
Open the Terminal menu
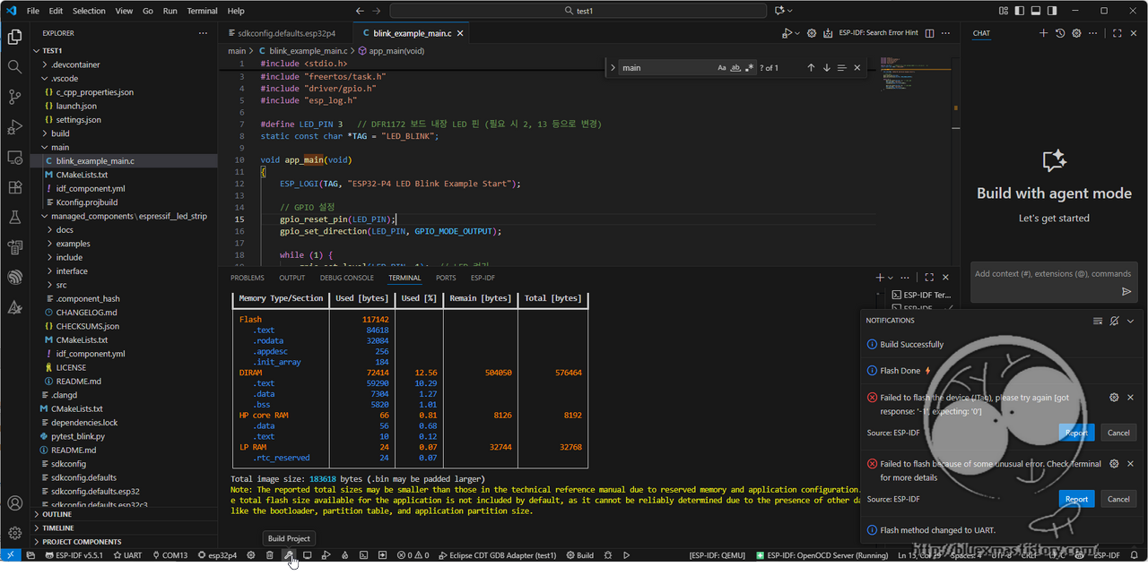coord(202,11)
